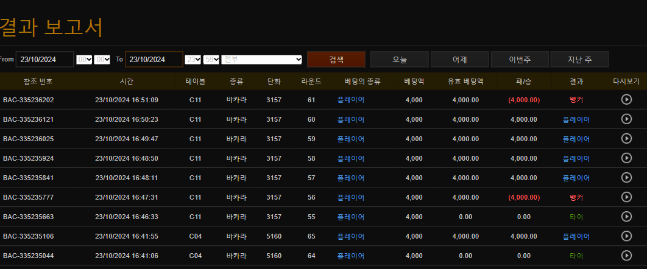Open the 전부 game type dropdown
This screenshot has width=647, height=269.
[262, 59]
